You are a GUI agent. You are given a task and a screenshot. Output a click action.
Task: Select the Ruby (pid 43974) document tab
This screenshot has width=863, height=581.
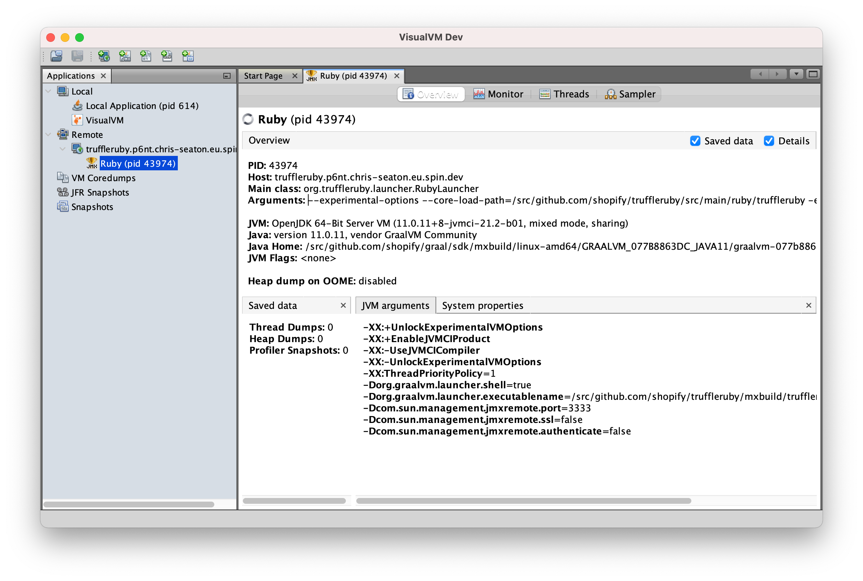pyautogui.click(x=353, y=75)
